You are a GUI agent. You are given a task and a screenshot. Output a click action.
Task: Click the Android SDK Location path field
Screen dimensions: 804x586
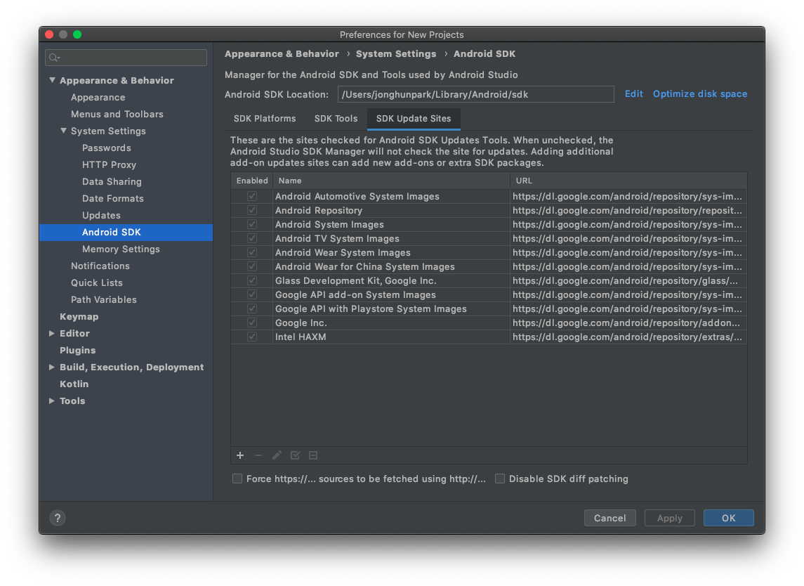click(475, 94)
